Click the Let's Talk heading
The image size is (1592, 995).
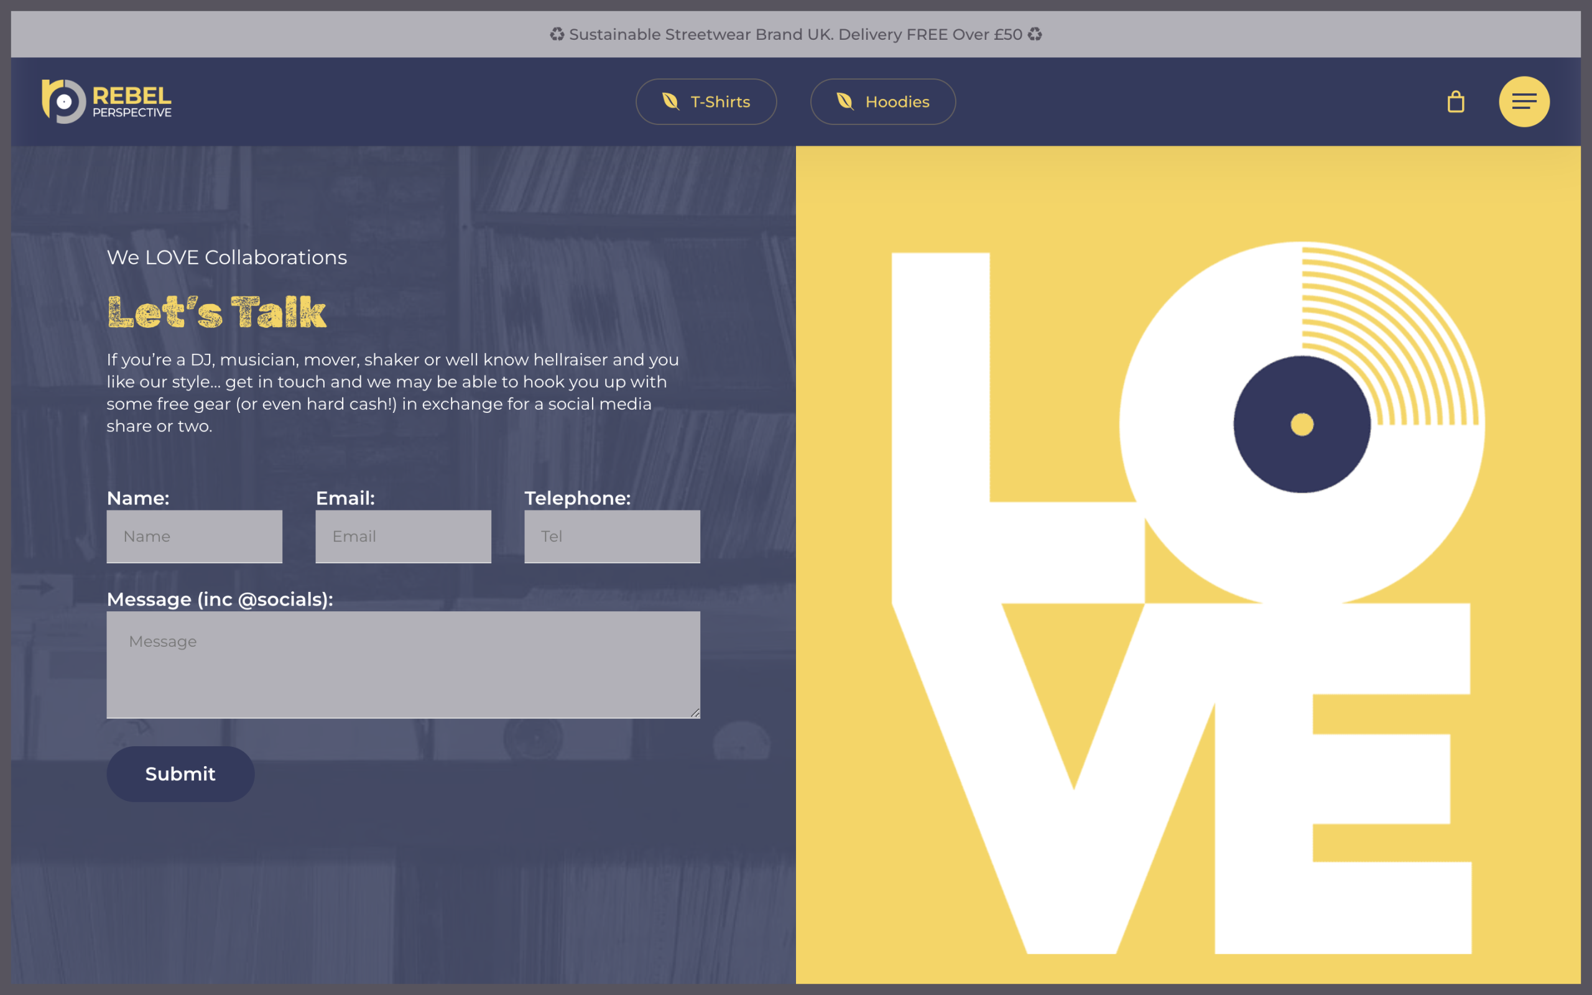[216, 312]
